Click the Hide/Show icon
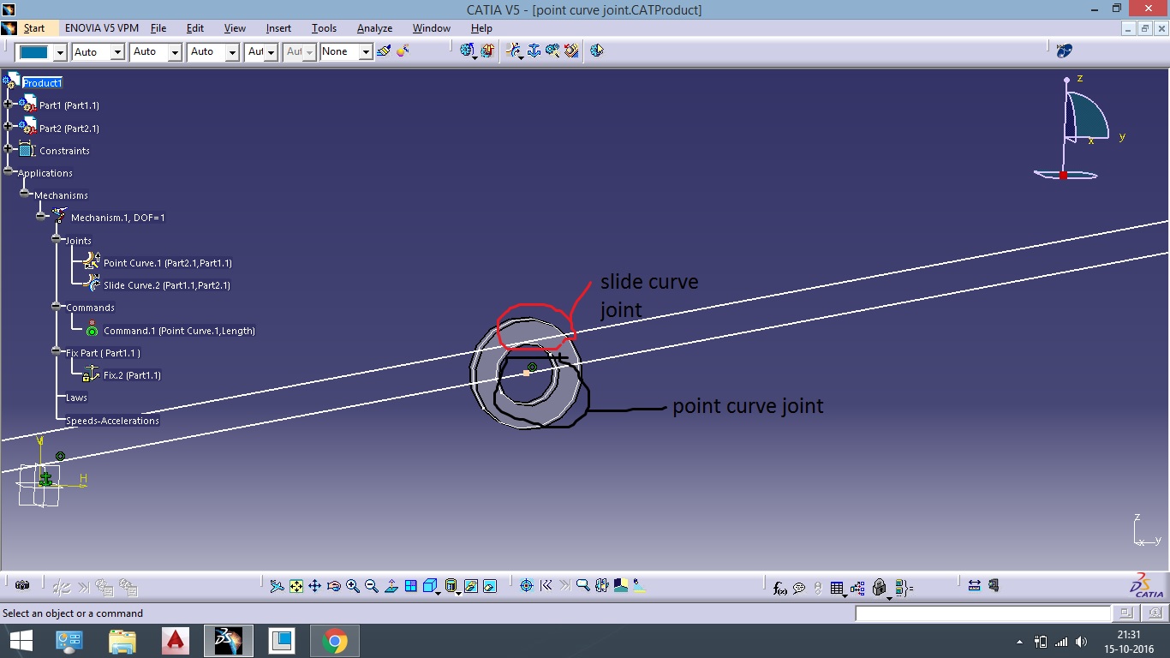Image resolution: width=1170 pixels, height=658 pixels. click(471, 586)
